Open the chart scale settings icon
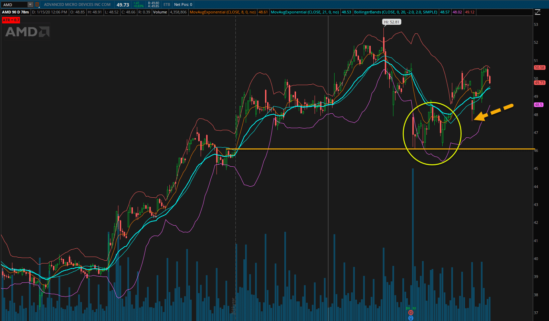The width and height of the screenshot is (549, 321). 538,12
